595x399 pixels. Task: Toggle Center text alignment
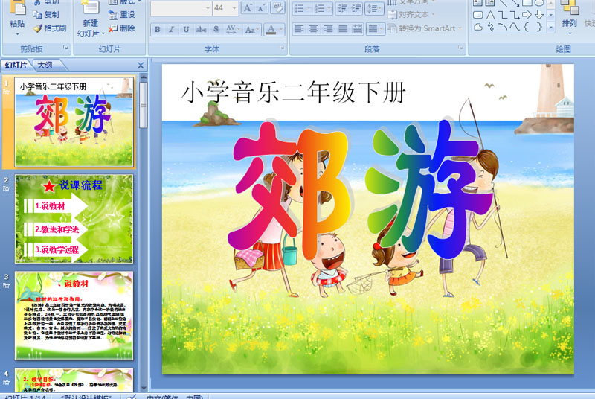pos(313,28)
